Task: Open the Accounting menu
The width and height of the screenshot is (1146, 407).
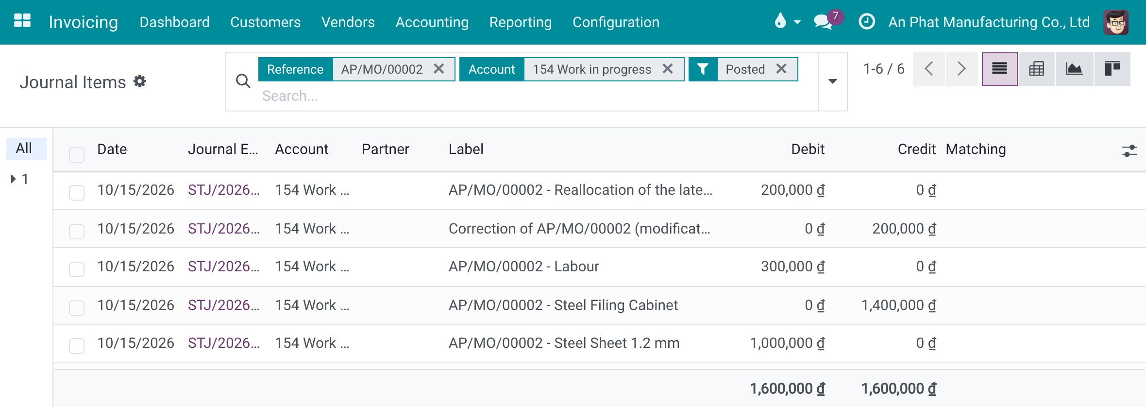Action: [x=432, y=22]
